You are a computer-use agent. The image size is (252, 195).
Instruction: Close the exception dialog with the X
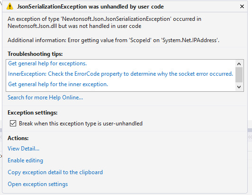tap(242, 7)
